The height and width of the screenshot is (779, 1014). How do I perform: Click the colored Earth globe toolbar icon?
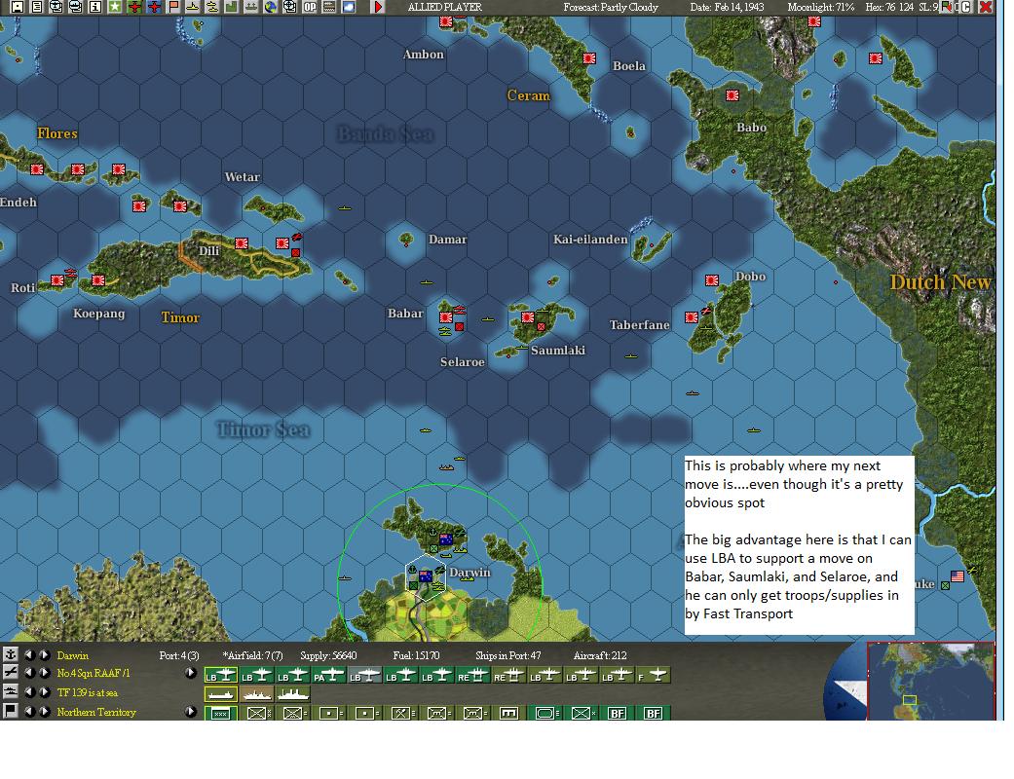[270, 7]
